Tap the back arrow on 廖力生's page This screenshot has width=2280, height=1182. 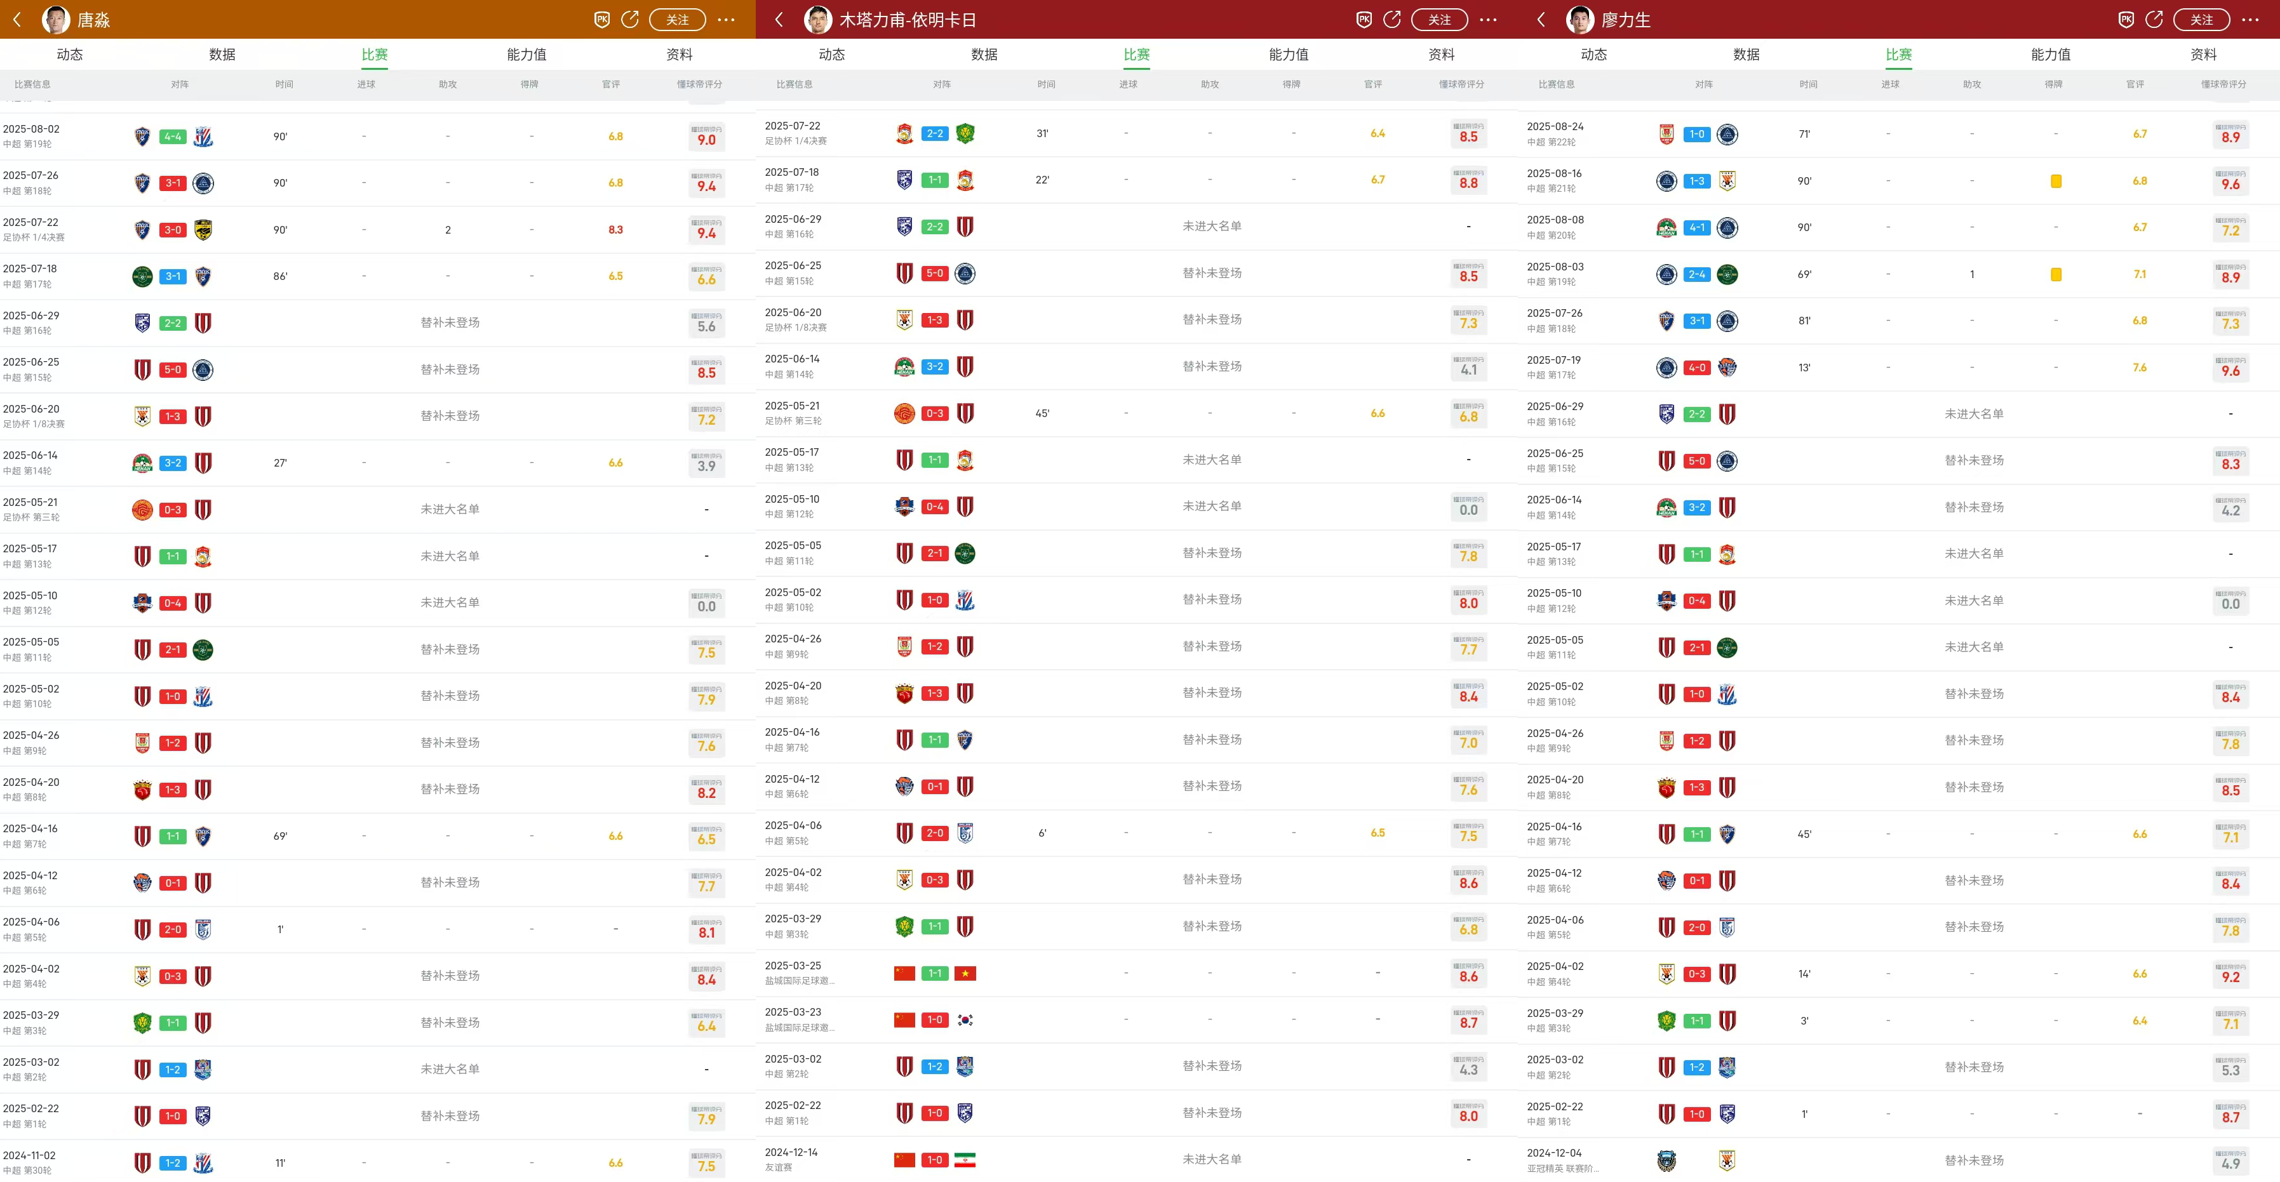tap(1540, 20)
